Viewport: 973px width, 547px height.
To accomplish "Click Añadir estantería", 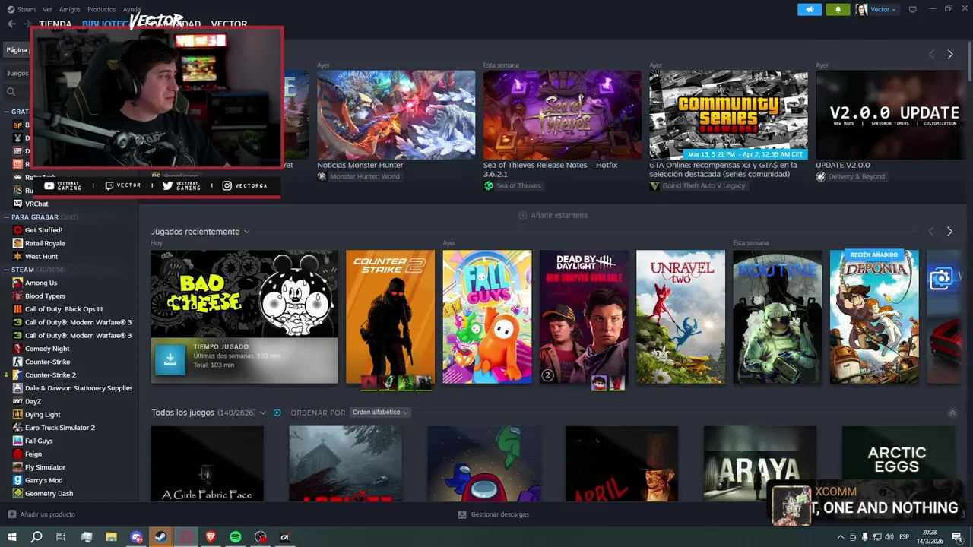I will [553, 215].
